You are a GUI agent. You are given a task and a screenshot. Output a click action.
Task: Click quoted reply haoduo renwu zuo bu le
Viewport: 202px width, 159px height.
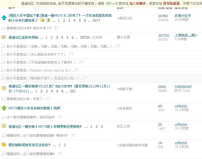pyautogui.click(x=40, y=70)
